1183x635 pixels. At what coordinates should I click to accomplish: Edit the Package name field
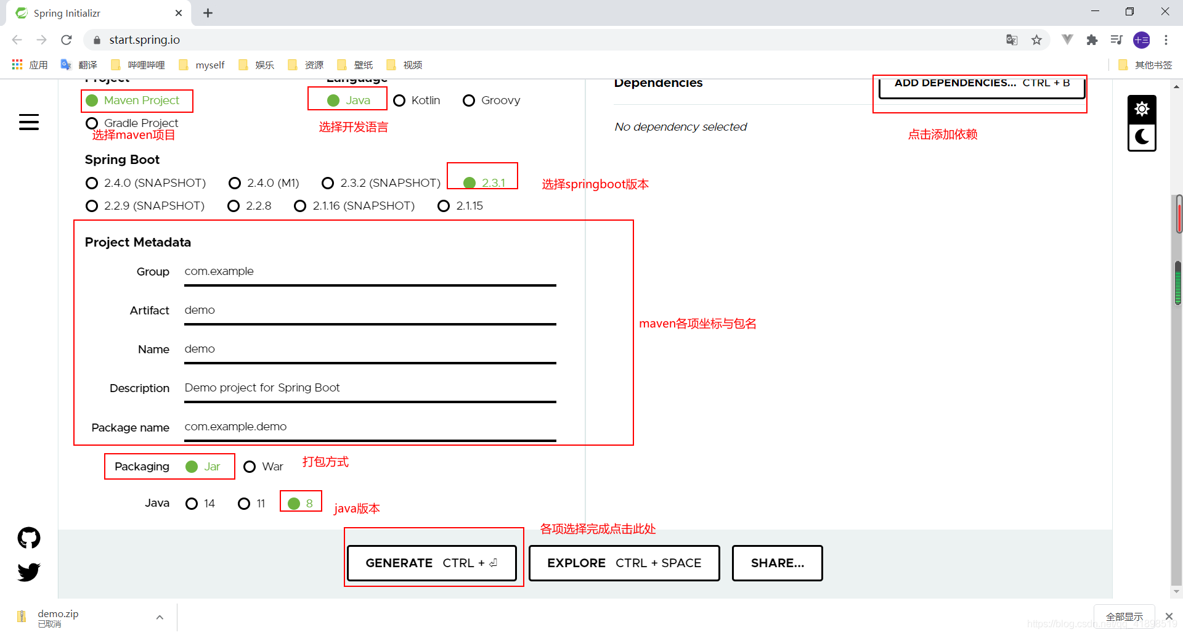pyautogui.click(x=370, y=427)
